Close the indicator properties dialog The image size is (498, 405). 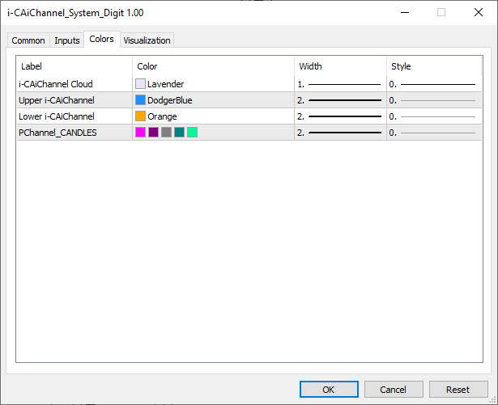coord(479,12)
